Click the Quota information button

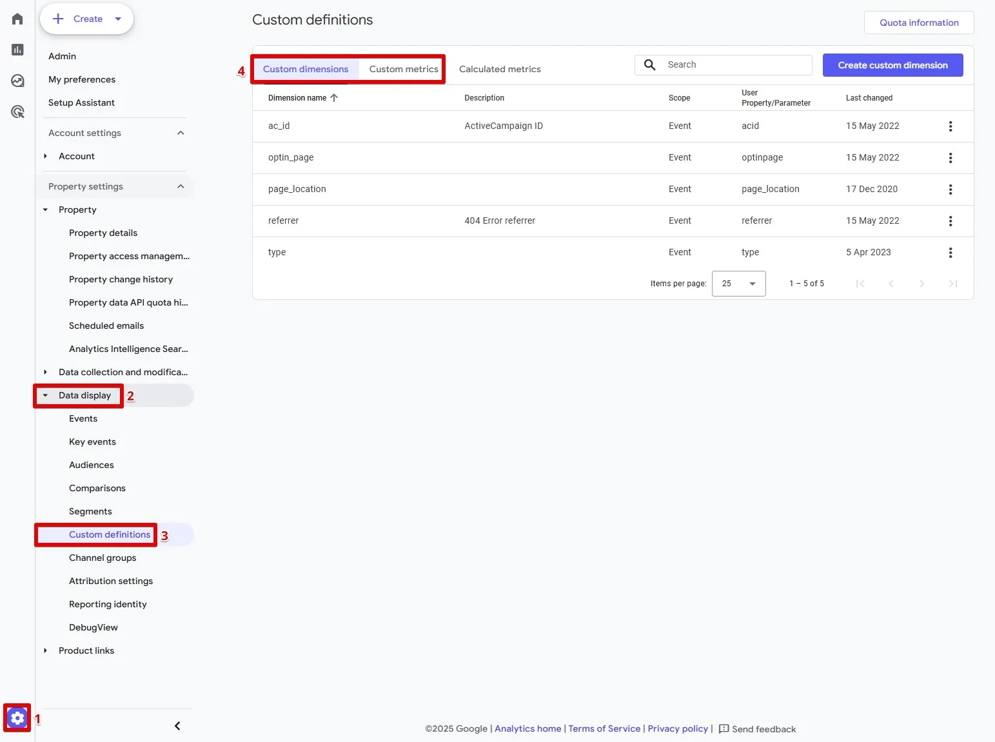(x=919, y=23)
